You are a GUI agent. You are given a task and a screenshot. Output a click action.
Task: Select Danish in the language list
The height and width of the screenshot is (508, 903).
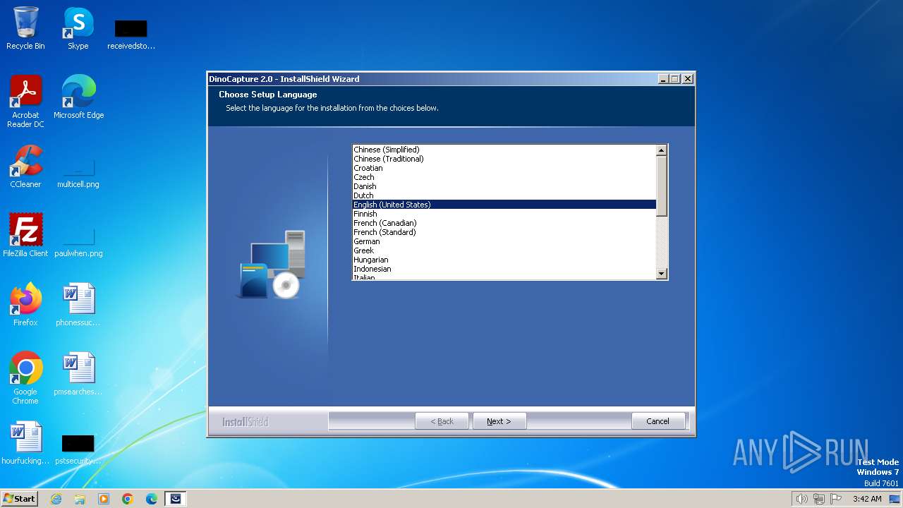click(504, 186)
